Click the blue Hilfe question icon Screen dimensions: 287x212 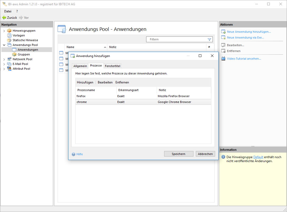(73, 154)
